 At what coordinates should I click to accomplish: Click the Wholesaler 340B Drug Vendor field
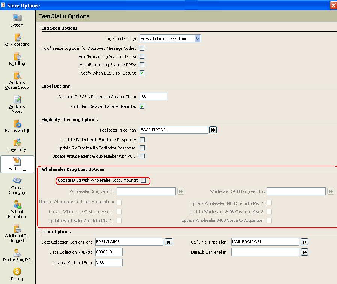296,191
